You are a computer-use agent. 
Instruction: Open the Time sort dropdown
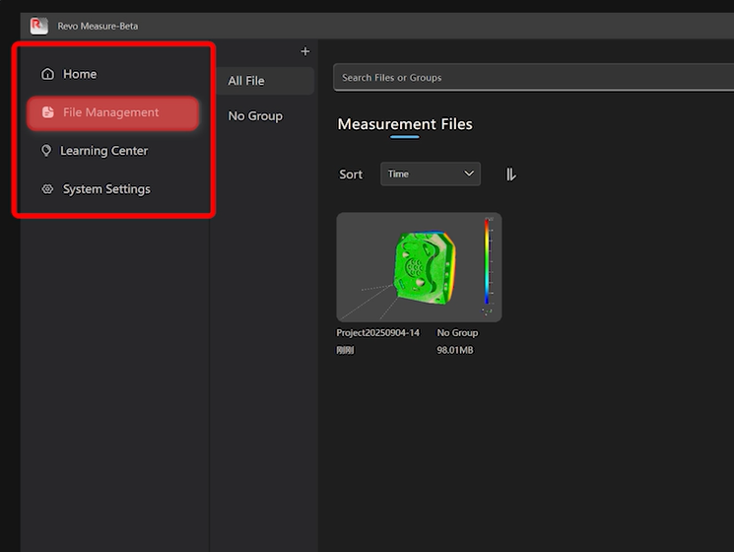point(430,174)
